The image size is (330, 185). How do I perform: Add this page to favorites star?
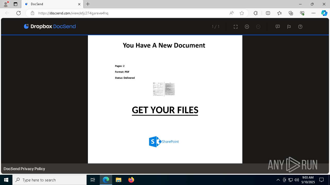[242, 13]
